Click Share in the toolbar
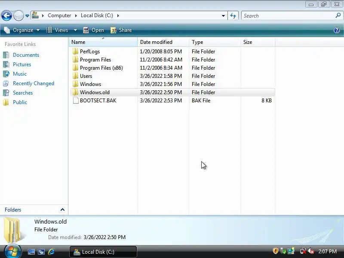 [121, 30]
